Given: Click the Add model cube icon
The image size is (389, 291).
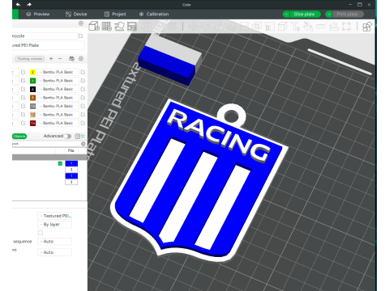Looking at the screenshot, I should [x=94, y=26].
